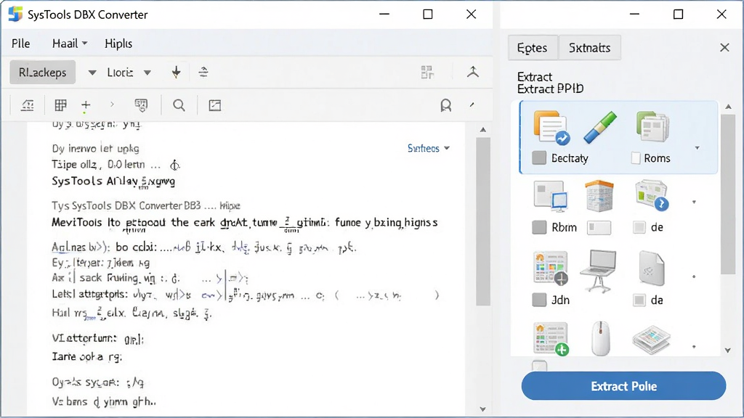Click the 'Extract PPID' label

[551, 89]
